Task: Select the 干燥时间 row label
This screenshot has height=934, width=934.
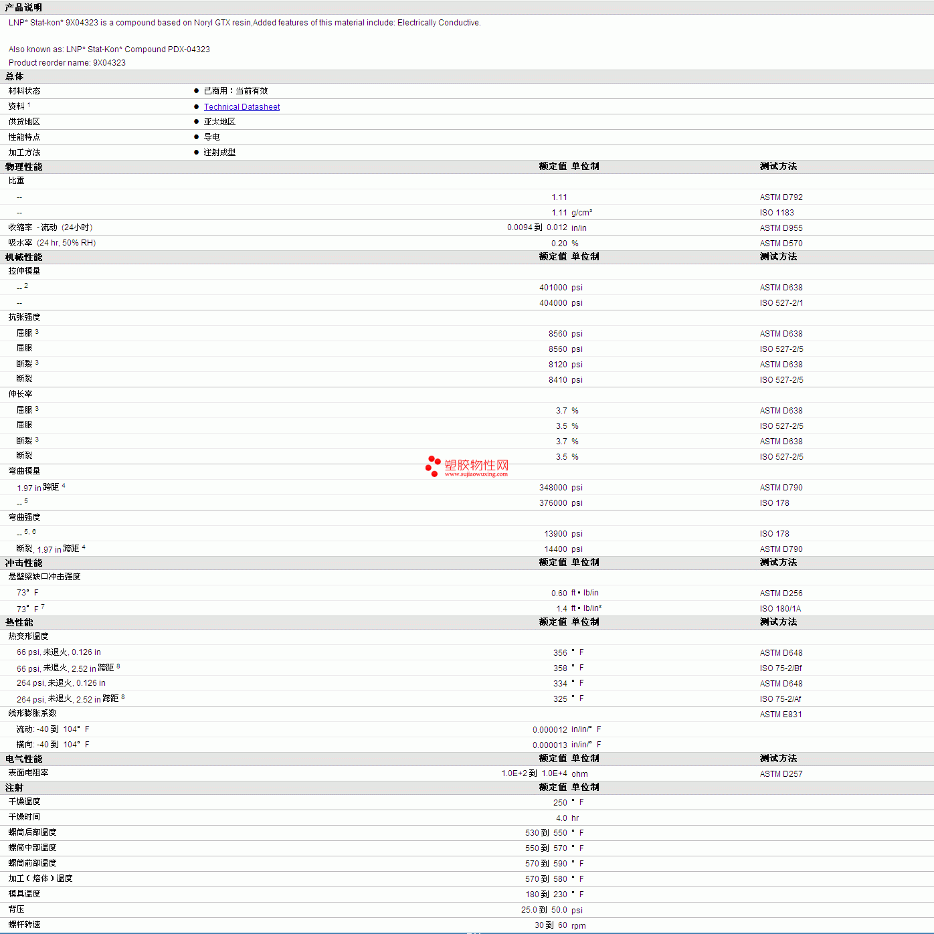Action: click(24, 817)
